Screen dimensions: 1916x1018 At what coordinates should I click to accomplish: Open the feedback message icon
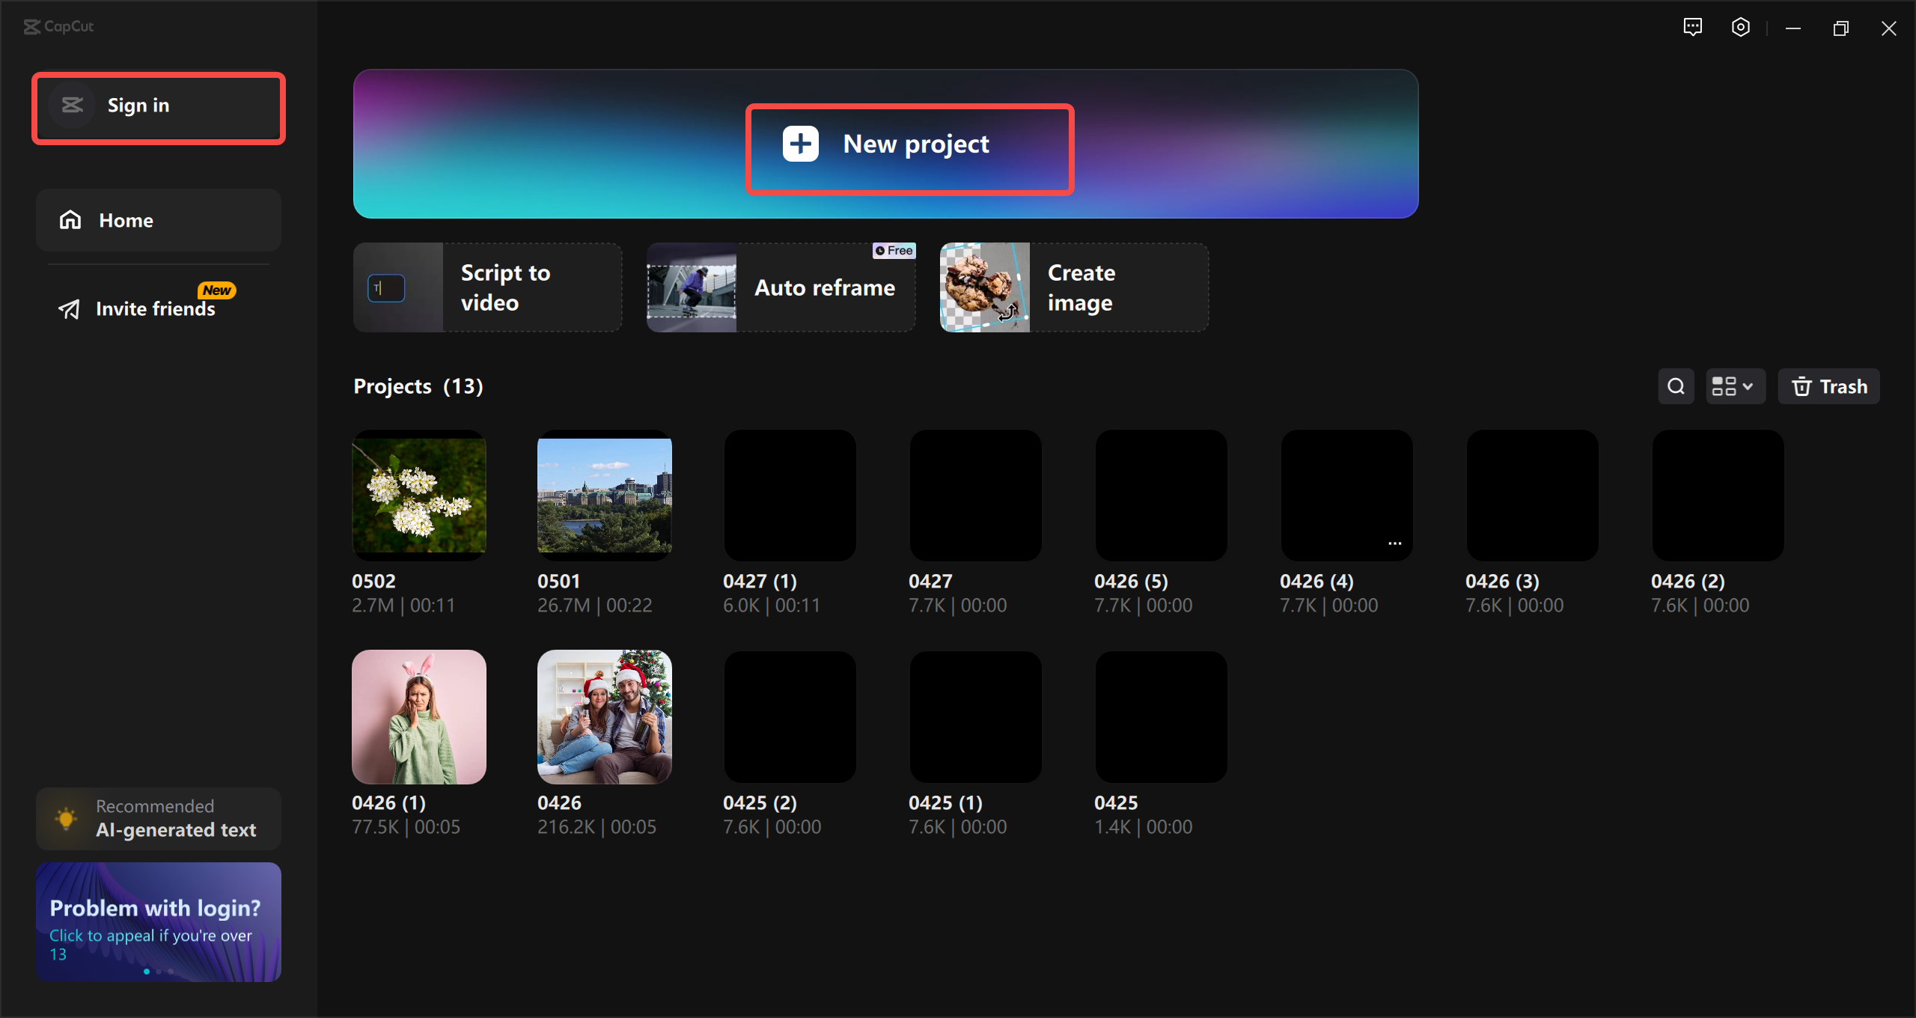point(1692,28)
